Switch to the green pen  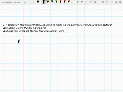coord(56,2)
